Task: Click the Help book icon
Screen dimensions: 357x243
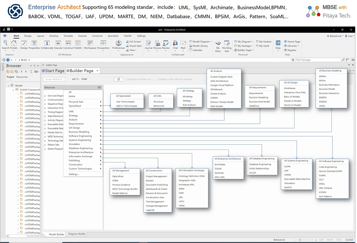Action: click(278, 43)
